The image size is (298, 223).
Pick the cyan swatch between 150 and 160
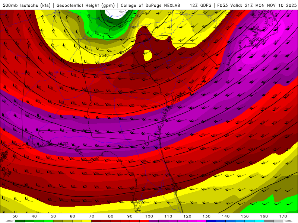(x=259, y=221)
